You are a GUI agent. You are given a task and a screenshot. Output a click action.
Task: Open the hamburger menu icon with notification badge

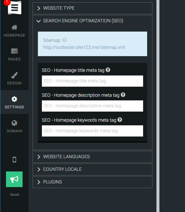click(x=15, y=7)
